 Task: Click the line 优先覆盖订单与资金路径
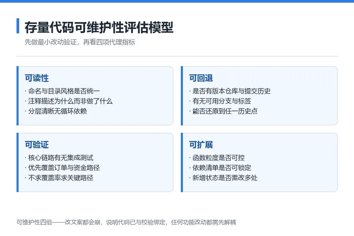pos(62,168)
